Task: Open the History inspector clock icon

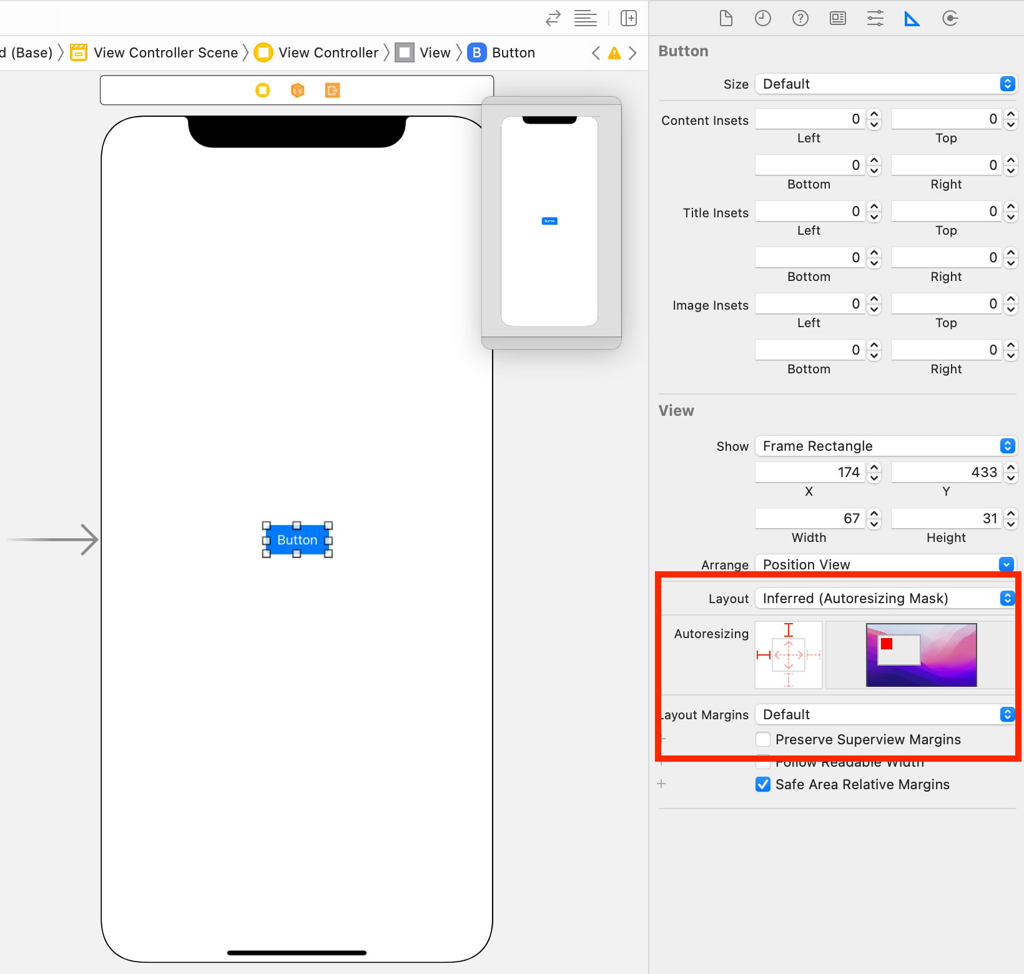Action: coord(763,18)
